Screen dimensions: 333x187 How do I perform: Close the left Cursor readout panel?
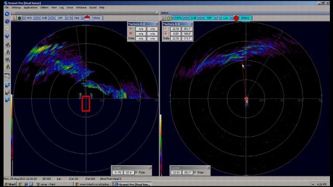[x=150, y=168]
